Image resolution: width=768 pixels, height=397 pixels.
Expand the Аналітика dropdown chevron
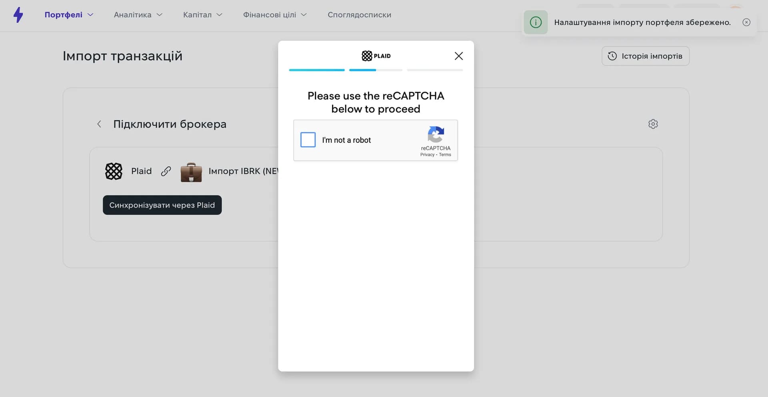pyautogui.click(x=160, y=15)
